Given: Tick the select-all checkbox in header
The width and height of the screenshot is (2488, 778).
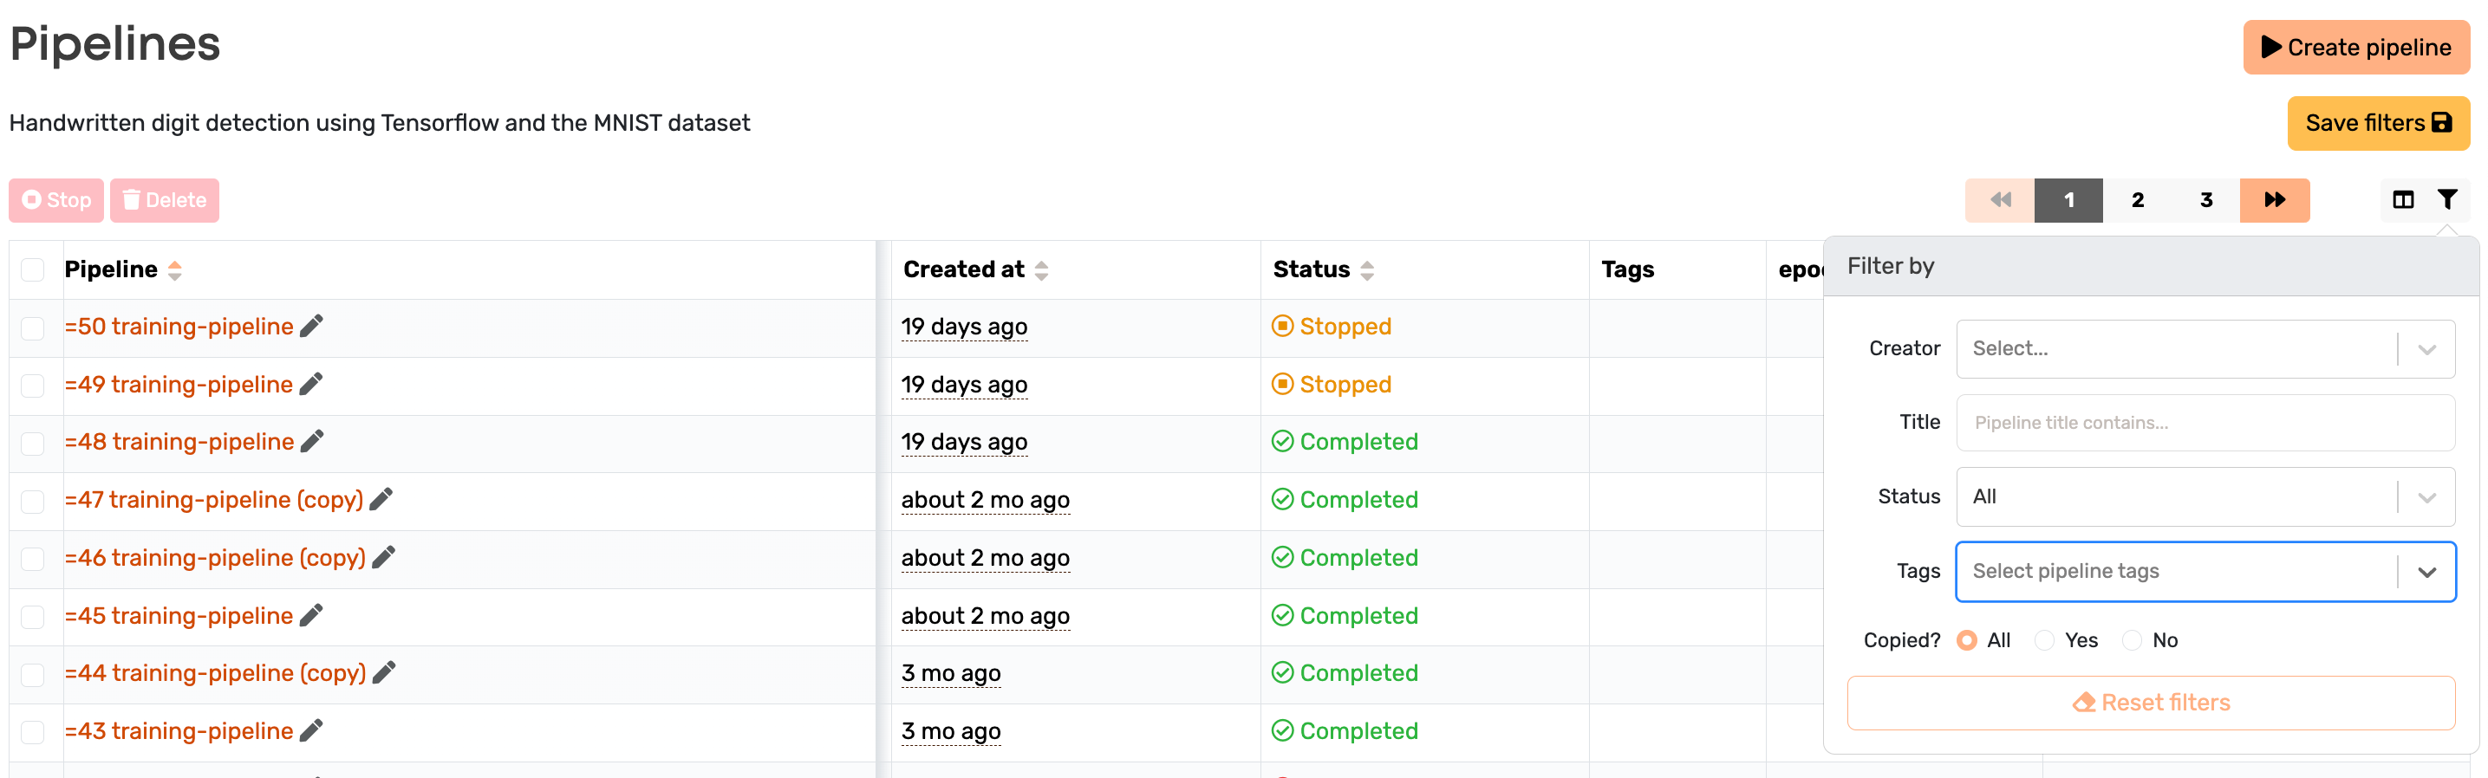Looking at the screenshot, I should [x=33, y=269].
